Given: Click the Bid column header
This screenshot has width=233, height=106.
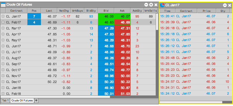Looking at the screenshot, I should click(x=106, y=11).
